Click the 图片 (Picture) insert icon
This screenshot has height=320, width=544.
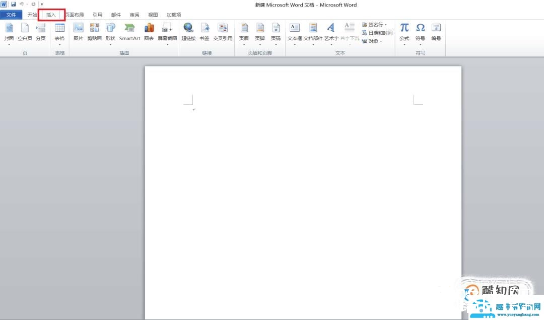coord(78,31)
